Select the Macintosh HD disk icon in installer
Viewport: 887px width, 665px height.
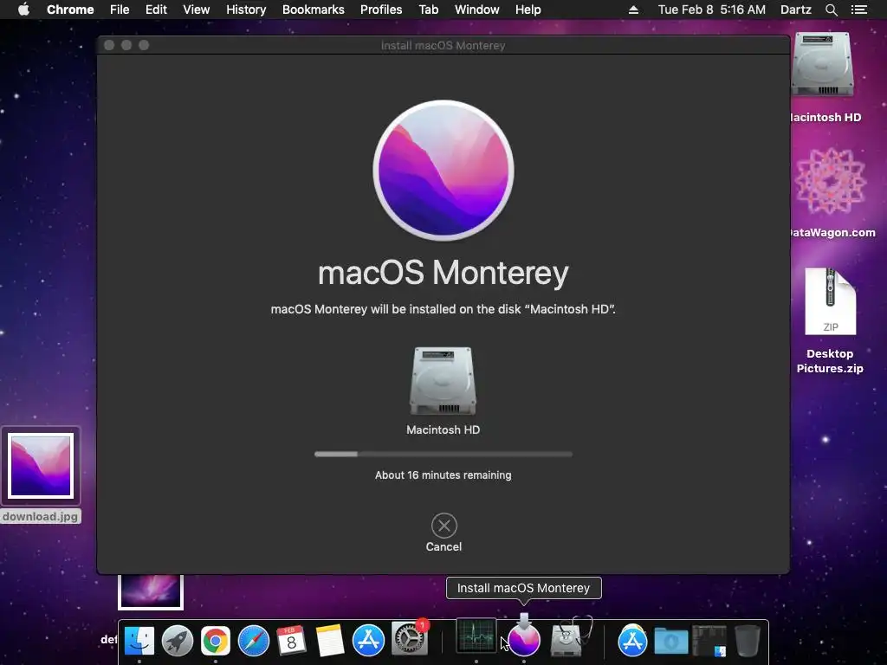(x=443, y=381)
